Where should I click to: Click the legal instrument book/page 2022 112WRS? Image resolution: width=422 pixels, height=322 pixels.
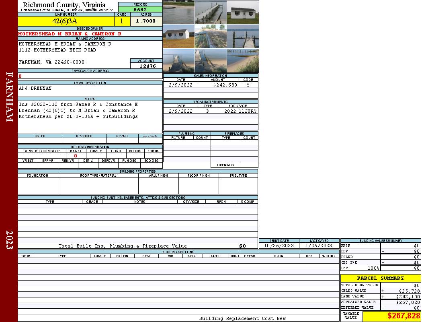240,111
